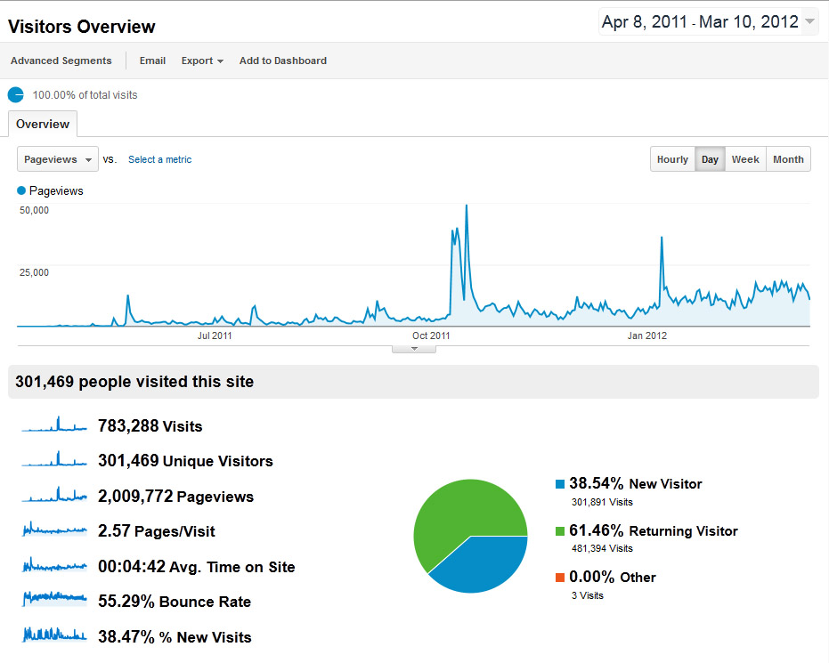This screenshot has height=663, width=829.
Task: Open Advanced Segments
Action: tap(61, 61)
